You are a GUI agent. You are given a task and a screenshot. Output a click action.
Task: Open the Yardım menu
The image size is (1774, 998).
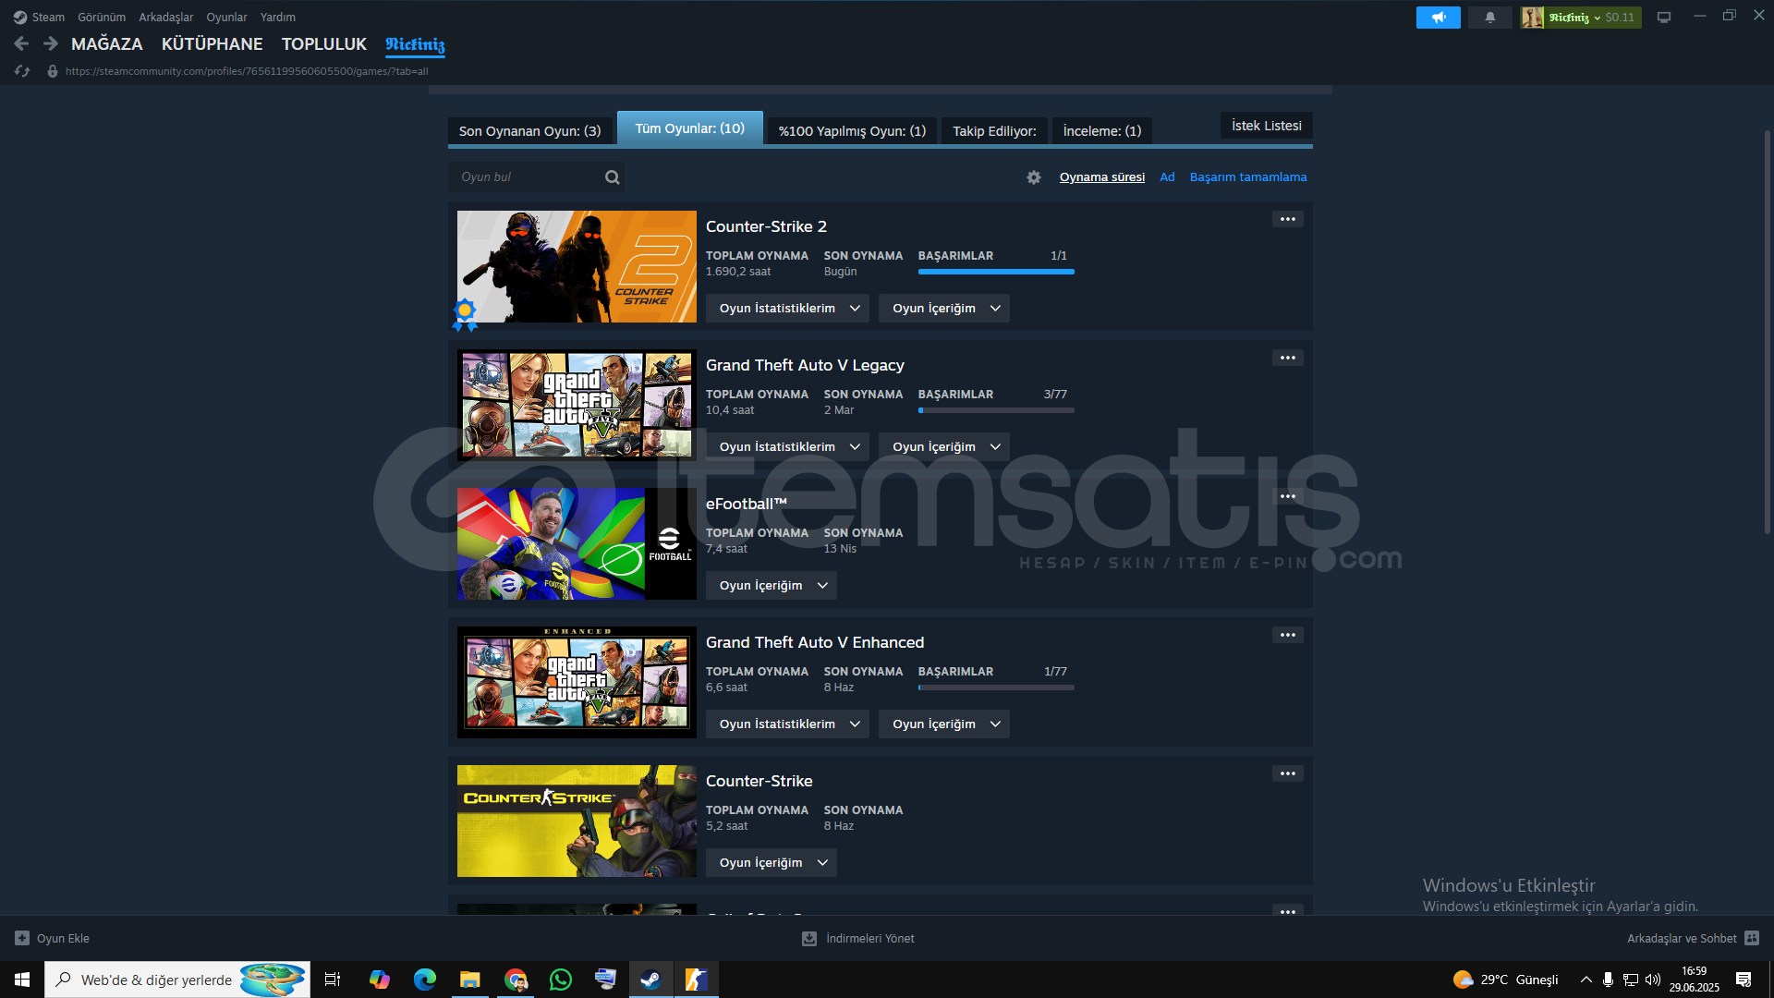(x=278, y=18)
